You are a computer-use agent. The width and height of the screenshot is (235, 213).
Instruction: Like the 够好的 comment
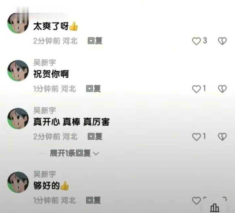tap(196, 201)
